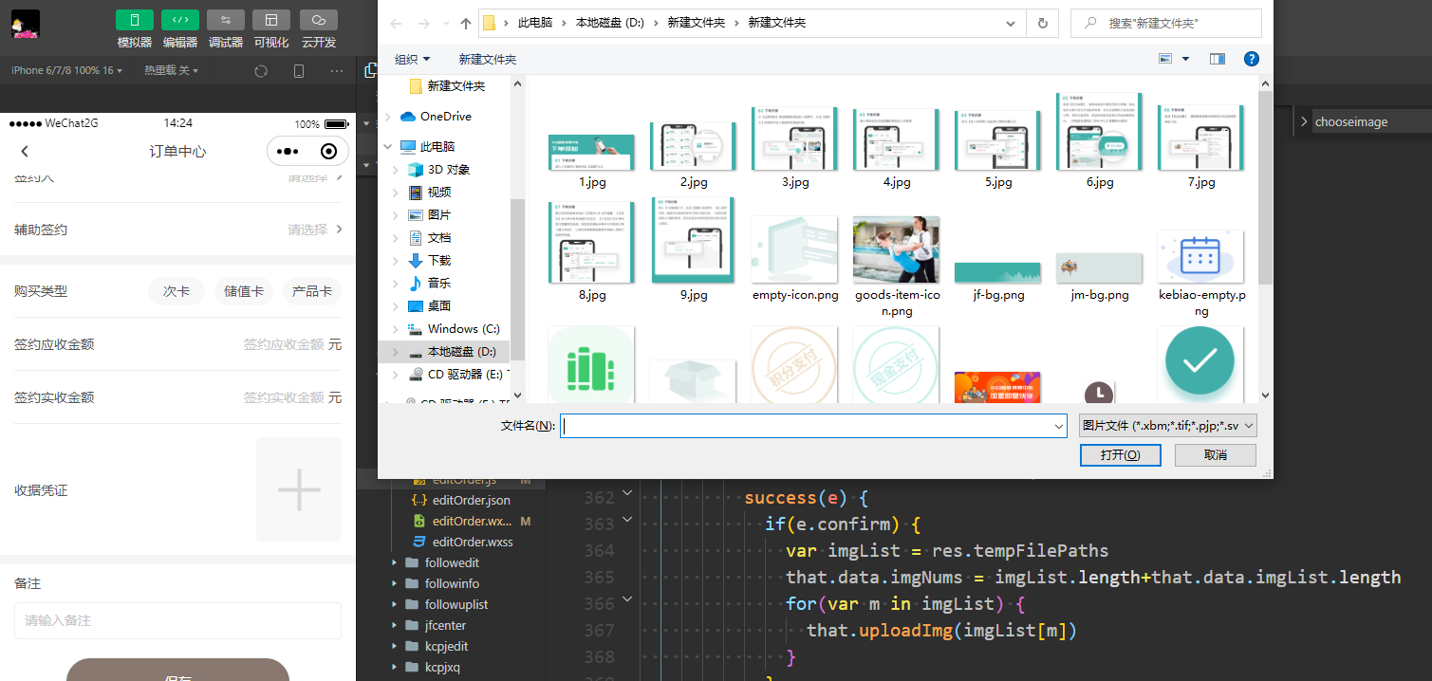Click the back arrow in 订单中心 header
1432x681 pixels.
(25, 152)
